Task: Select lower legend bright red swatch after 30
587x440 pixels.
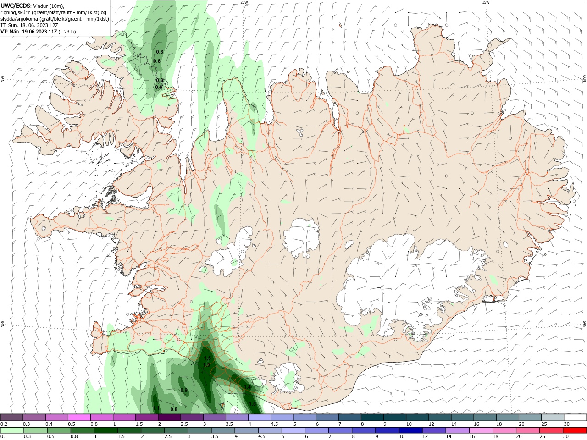Action: 575,430
